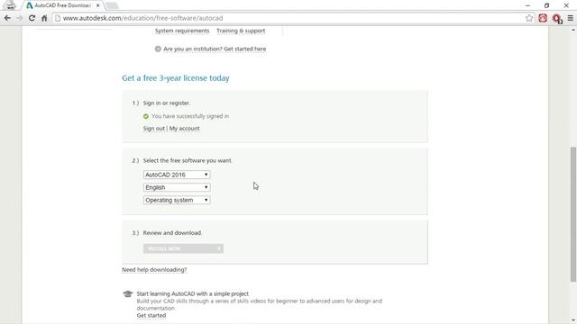Click the Chrome user profile icon at top left
Image resolution: width=577 pixels, height=324 pixels.
[x=10, y=5]
